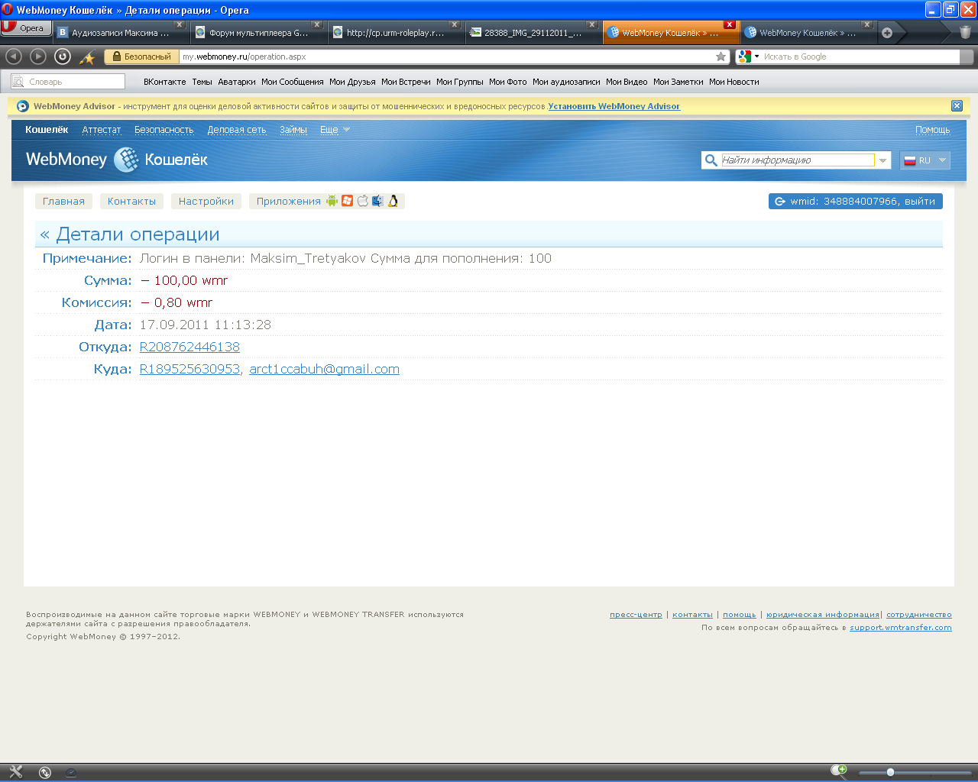Open RU language selector

tap(925, 160)
